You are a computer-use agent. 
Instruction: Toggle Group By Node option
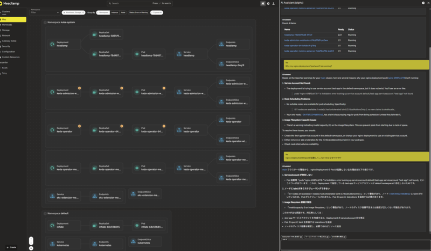point(123,12)
